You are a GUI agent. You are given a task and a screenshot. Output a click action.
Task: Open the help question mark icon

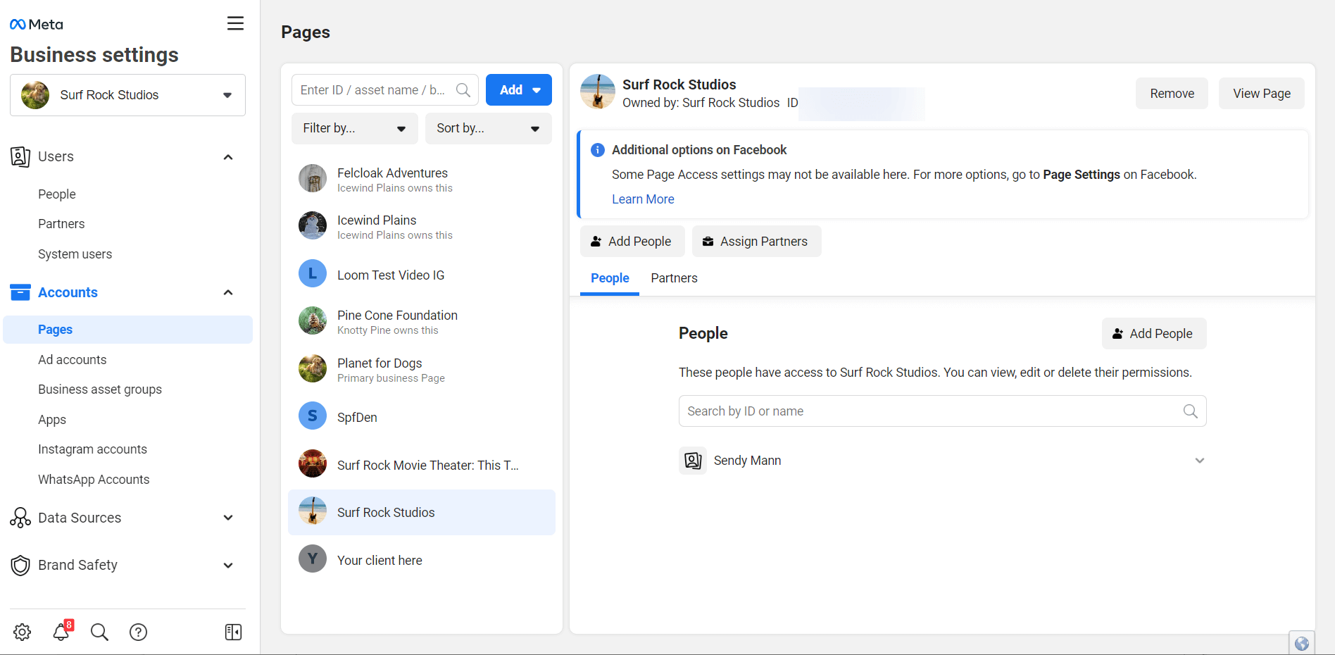coord(139,632)
